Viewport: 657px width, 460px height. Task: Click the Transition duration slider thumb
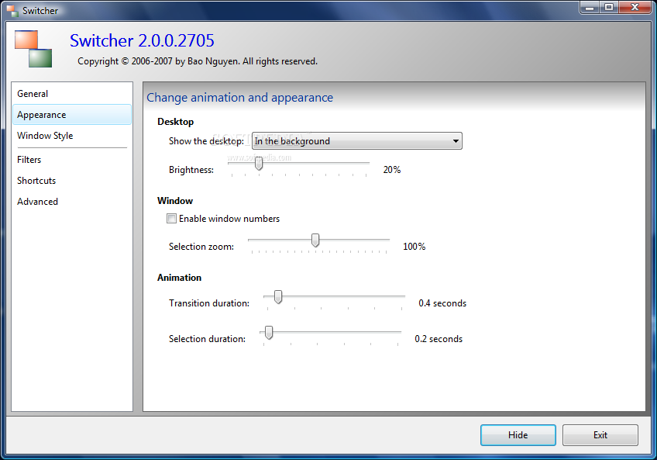tap(278, 297)
